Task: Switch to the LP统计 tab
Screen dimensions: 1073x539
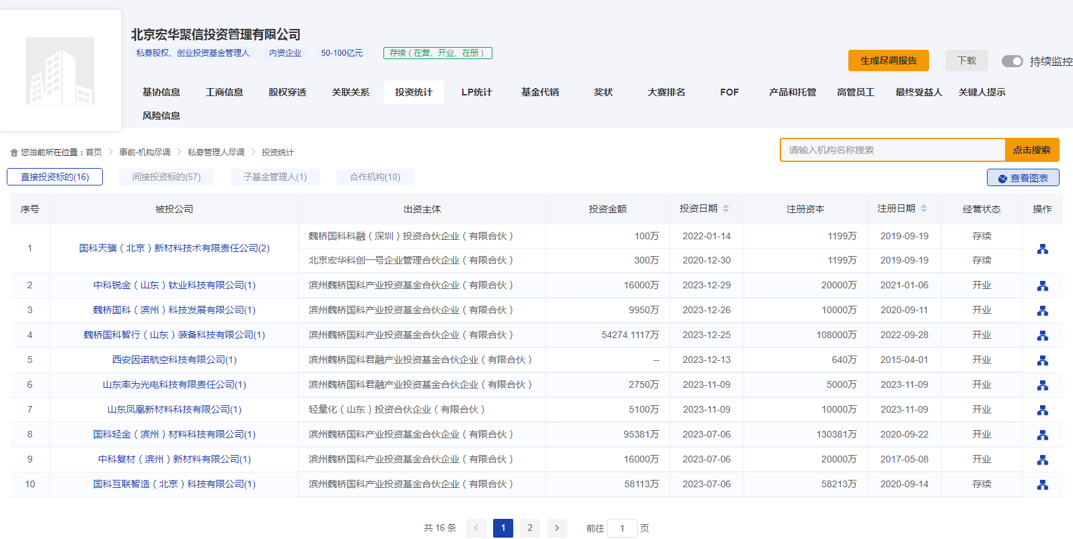Action: [476, 92]
